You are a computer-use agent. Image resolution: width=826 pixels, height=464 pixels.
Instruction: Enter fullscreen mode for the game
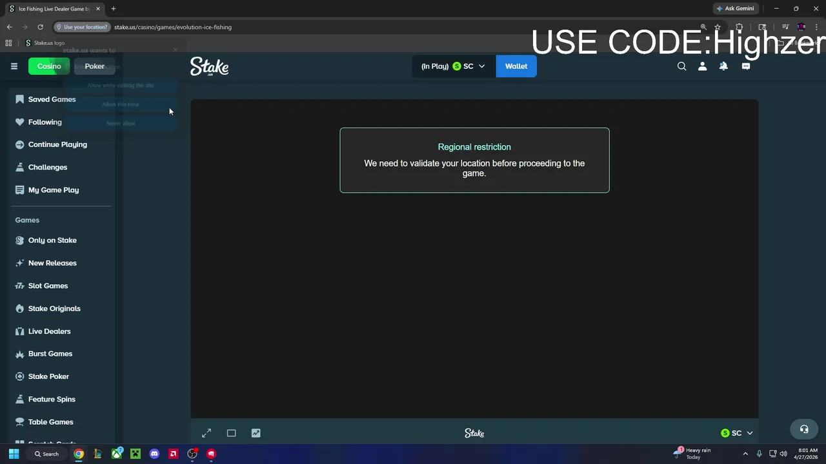pos(206,433)
